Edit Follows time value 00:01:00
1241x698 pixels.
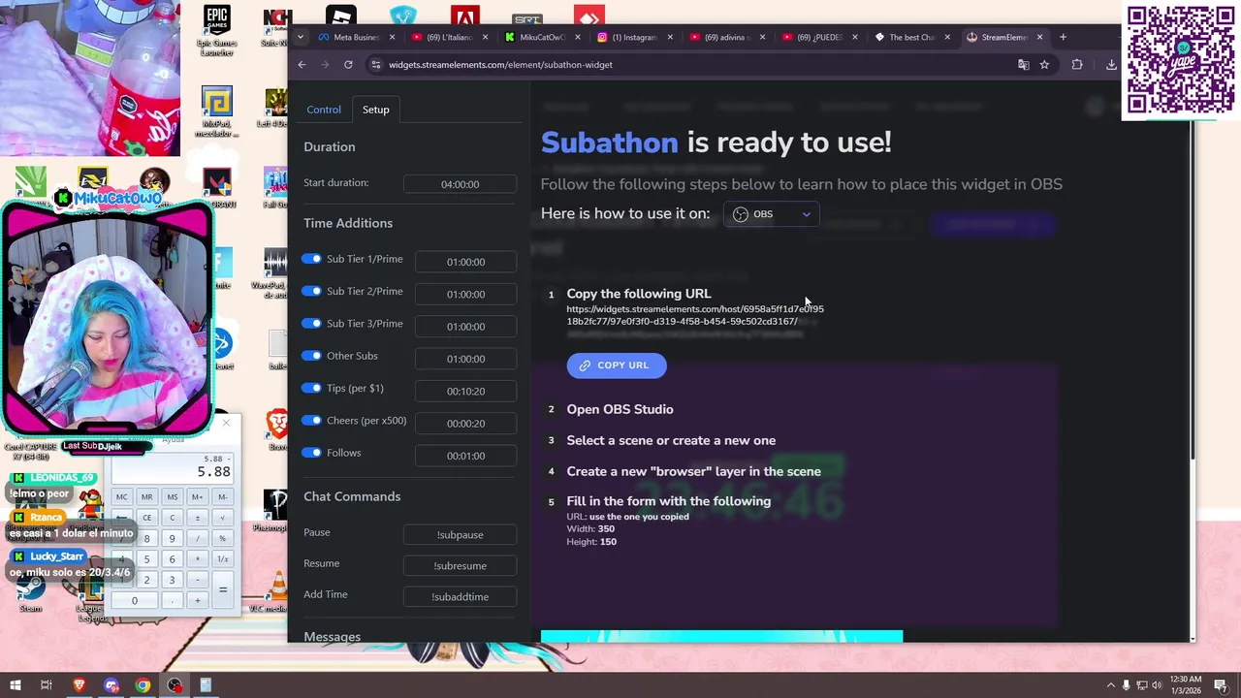click(x=465, y=456)
